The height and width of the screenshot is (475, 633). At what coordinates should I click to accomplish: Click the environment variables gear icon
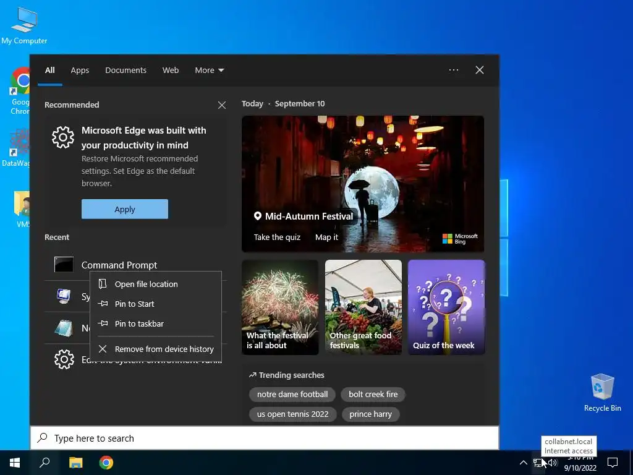click(x=64, y=359)
